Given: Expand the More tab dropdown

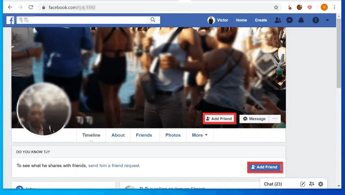Looking at the screenshot, I should click(x=200, y=135).
